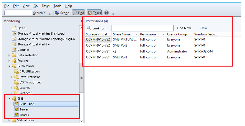Sort by Storage Virtual column header
Viewport: 245px width, 126px height.
98,34
